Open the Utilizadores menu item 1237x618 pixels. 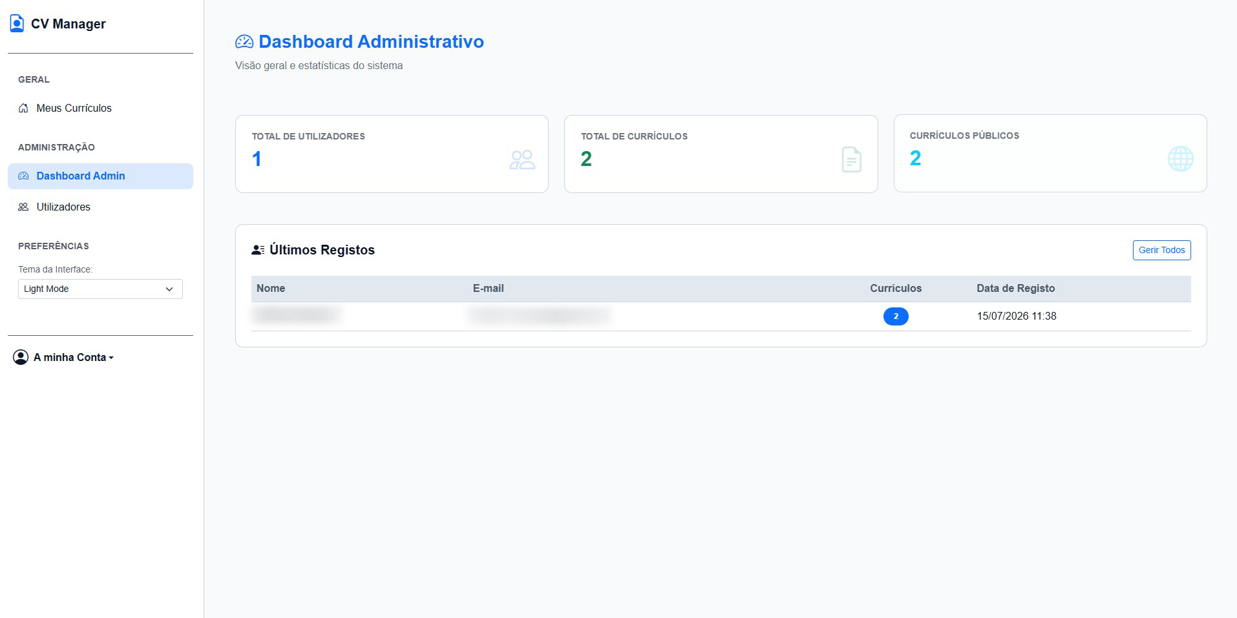[x=100, y=207]
